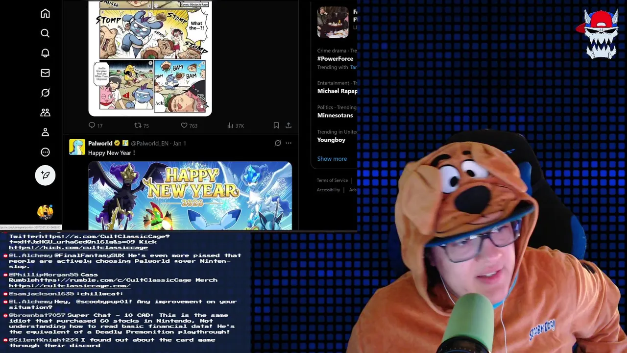Open Terms of Service footer link
Screen dimensions: 627x353
[332, 180]
